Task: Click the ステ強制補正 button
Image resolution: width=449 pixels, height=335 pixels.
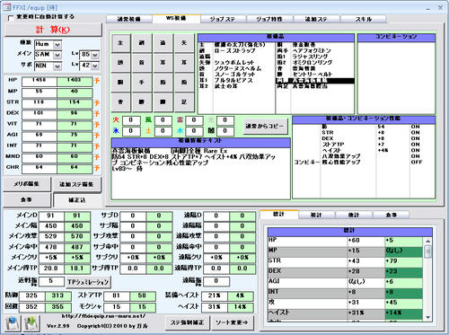Action: pos(188,322)
